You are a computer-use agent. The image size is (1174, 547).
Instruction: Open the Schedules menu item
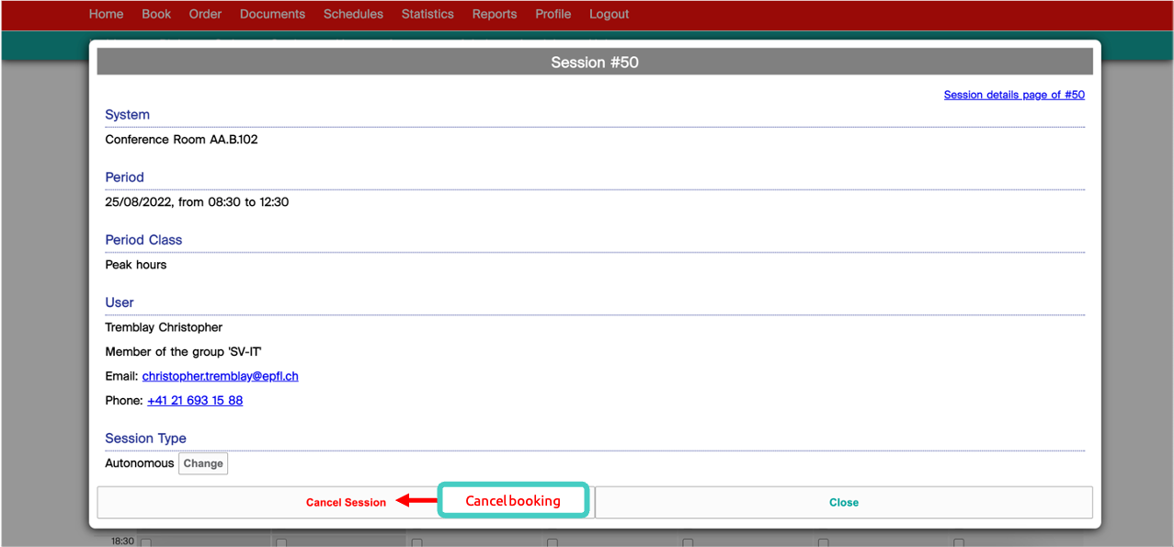353,14
